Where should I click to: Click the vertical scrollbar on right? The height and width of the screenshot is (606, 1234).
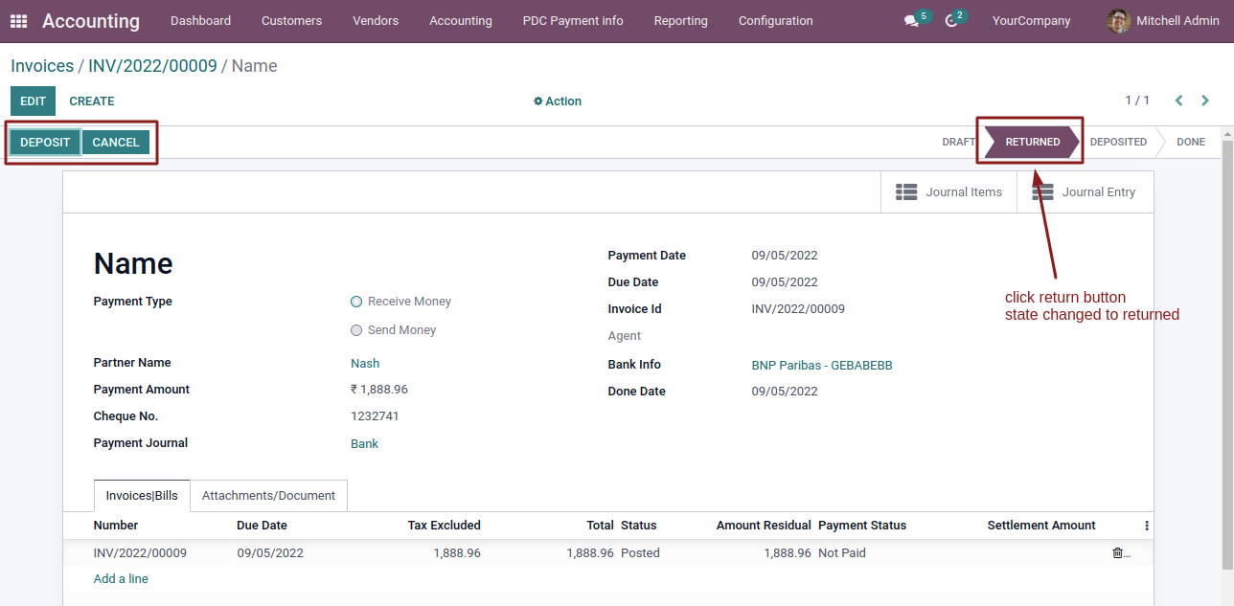(x=1227, y=354)
